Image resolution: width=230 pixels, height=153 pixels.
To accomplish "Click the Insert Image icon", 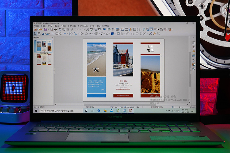I will [123, 29].
